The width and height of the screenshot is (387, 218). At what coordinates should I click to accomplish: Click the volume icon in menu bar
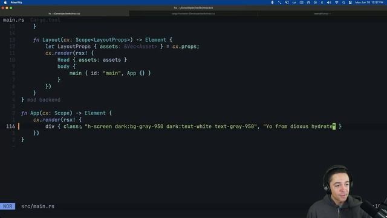coord(329,2)
